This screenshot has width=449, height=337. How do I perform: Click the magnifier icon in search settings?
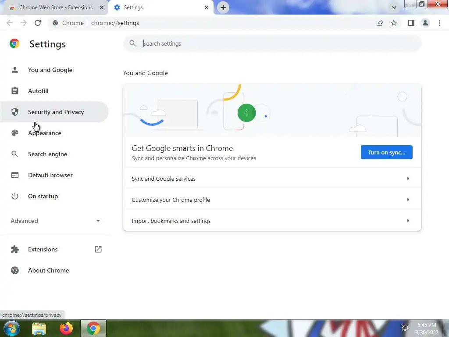(132, 43)
